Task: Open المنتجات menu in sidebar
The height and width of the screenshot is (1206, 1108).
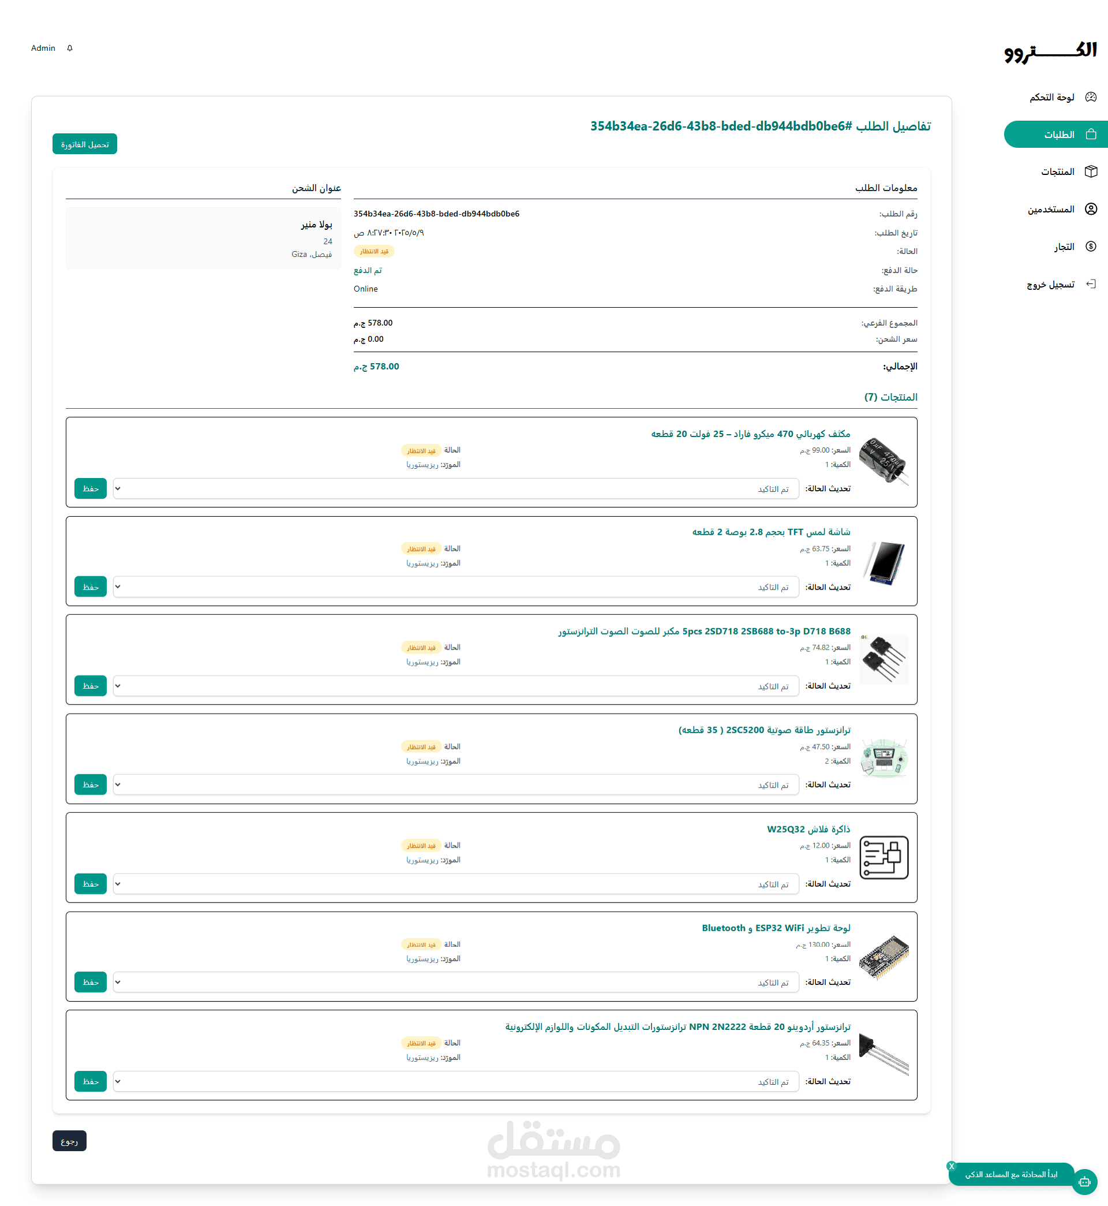Action: coord(1057,171)
